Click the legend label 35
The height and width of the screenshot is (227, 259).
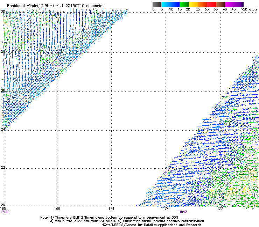pos(216,9)
